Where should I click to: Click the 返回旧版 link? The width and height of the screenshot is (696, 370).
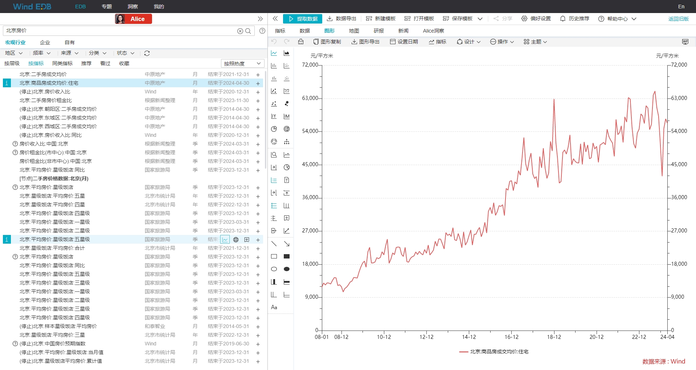coord(678,19)
